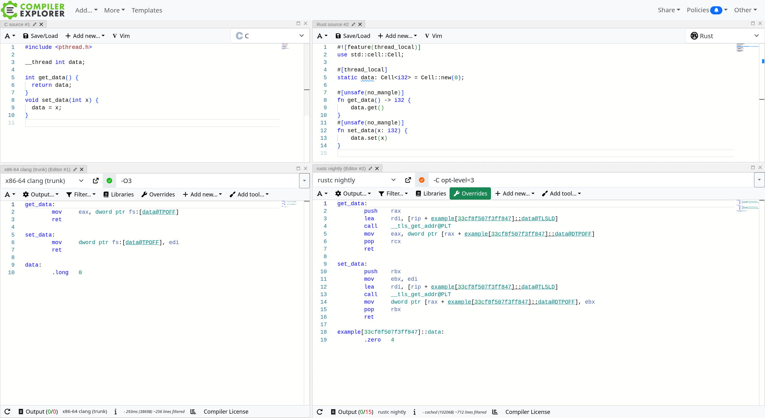Image resolution: width=765 pixels, height=418 pixels.
Task: Reload clang compilation with refresh icon
Action: point(8,411)
